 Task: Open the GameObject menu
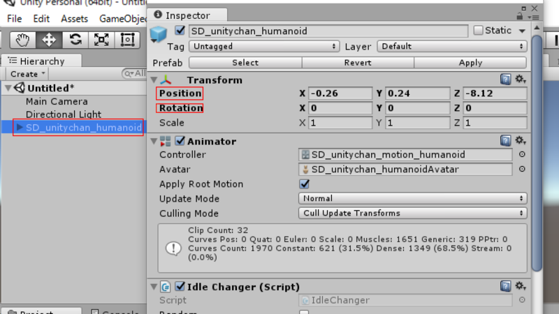coord(122,19)
